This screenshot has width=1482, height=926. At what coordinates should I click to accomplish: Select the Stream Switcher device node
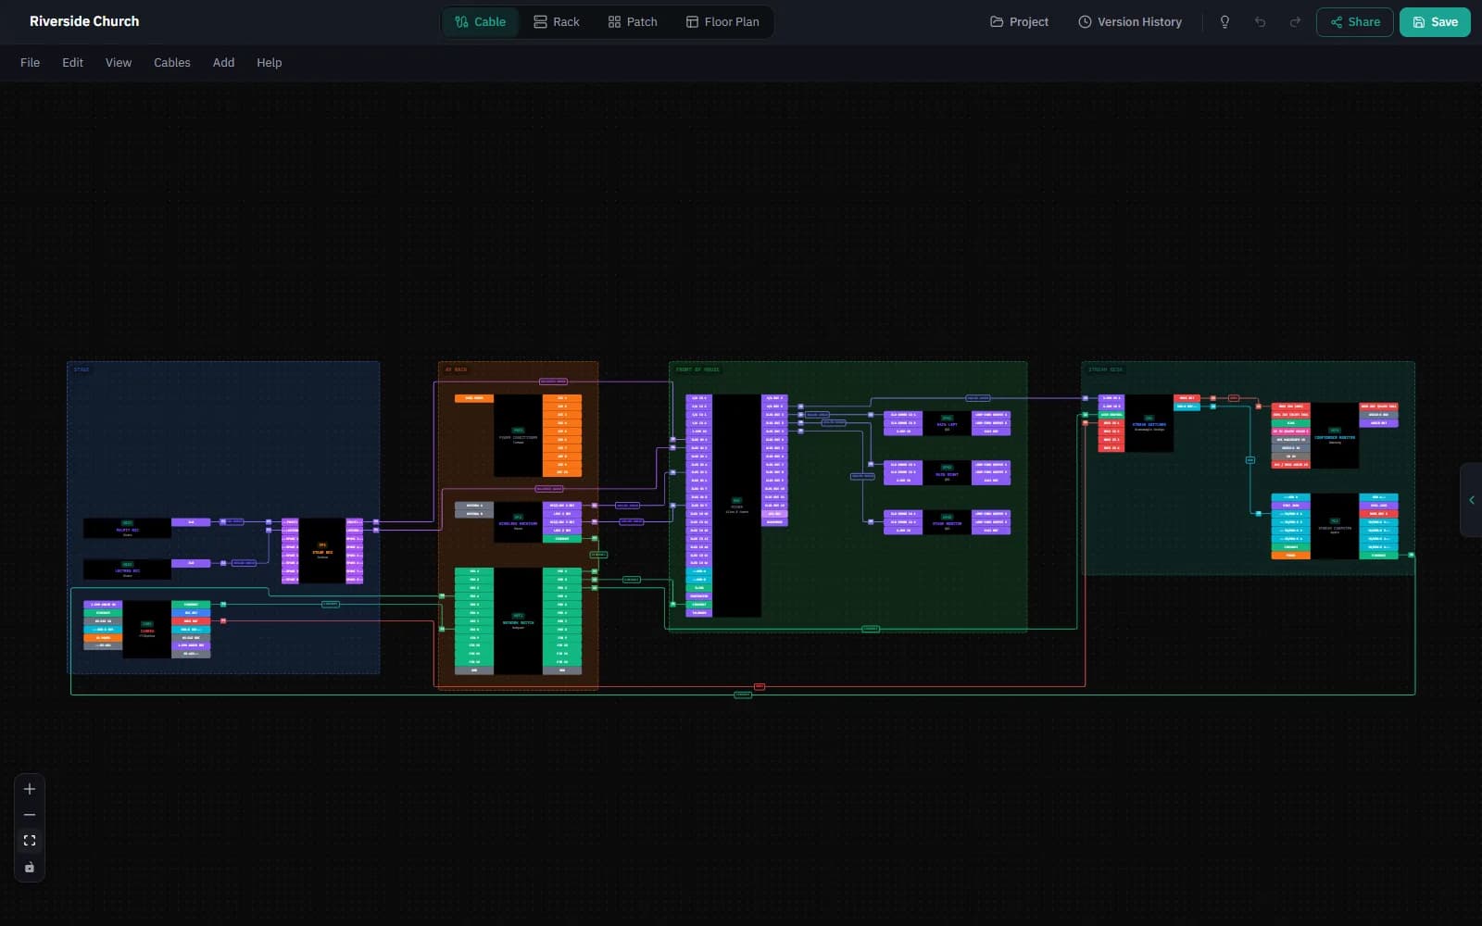(1149, 423)
